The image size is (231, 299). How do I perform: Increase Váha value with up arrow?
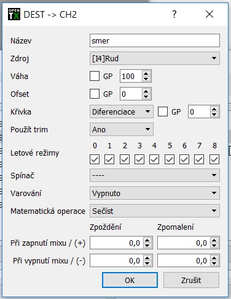[146, 74]
